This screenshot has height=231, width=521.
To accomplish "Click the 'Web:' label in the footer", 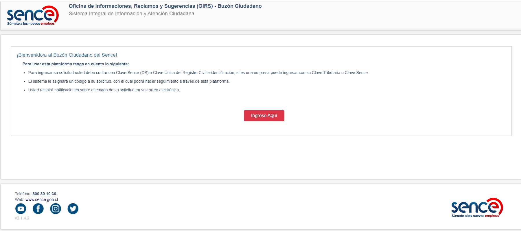I will pyautogui.click(x=19, y=199).
